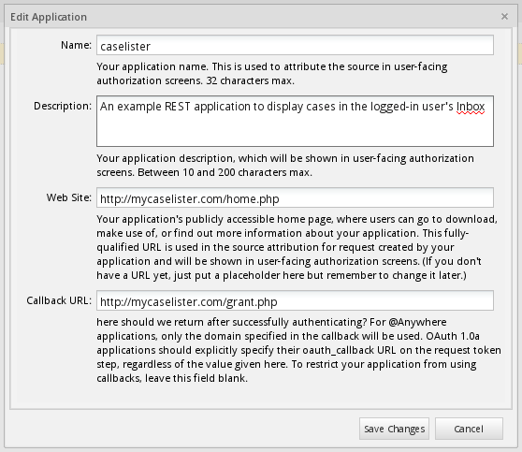The image size is (522, 452).
Task: Select the Web Site URL field
Action: [295, 197]
